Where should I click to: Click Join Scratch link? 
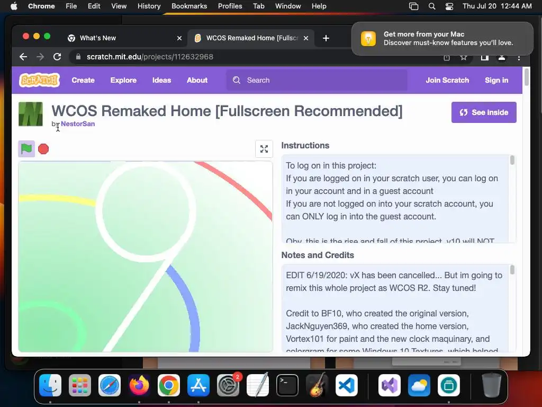[447, 81]
